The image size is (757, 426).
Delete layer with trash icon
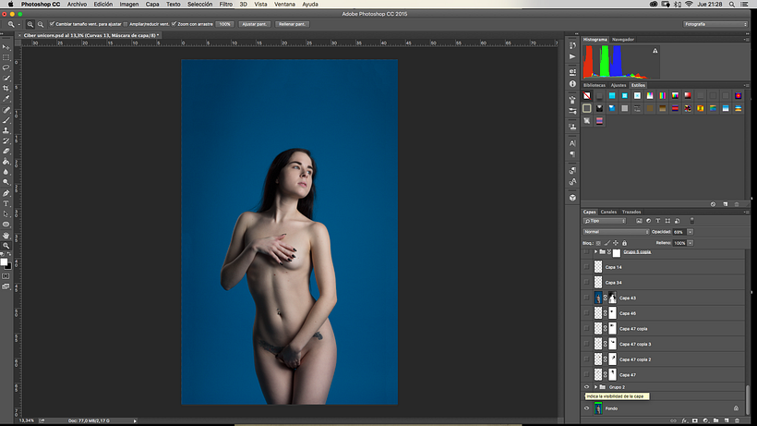click(737, 420)
